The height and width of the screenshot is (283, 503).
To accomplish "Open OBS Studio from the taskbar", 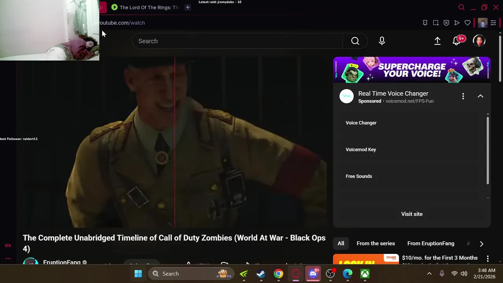I will (x=330, y=274).
